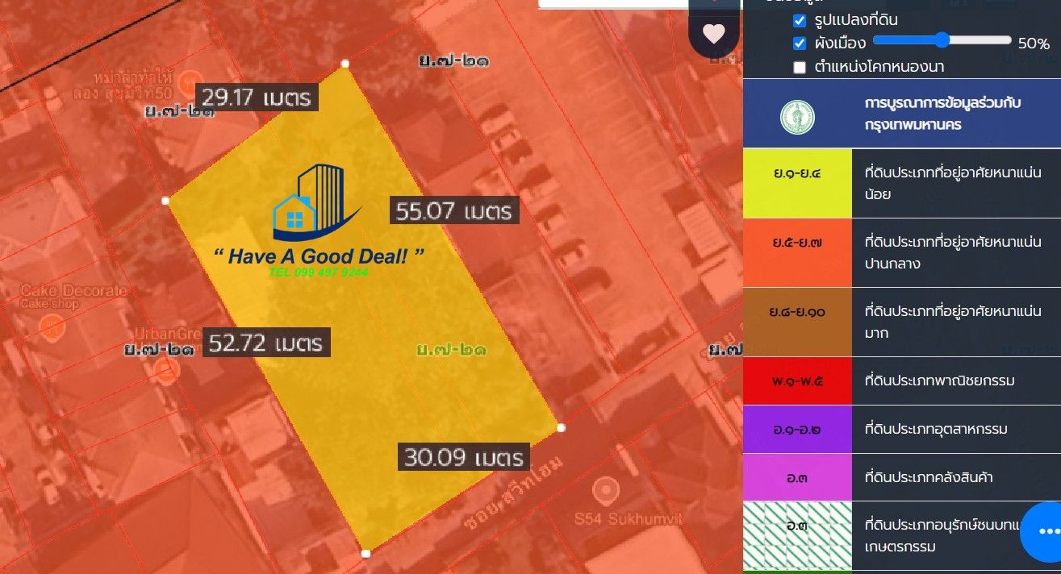The height and width of the screenshot is (574, 1061).
Task: Click the yellow ย.๑-ย.๔ zoning swatch
Action: click(797, 183)
